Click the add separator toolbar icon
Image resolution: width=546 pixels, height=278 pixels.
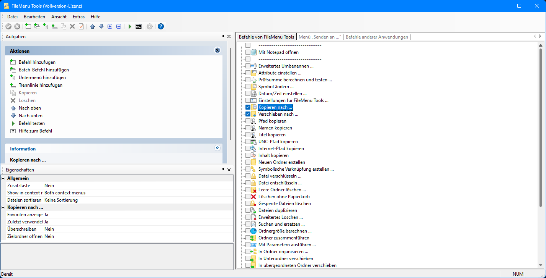(55, 26)
